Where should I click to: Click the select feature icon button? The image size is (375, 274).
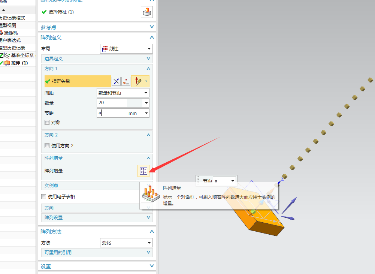[x=146, y=12]
